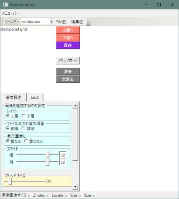Switch to the tab2 tab
Image resolution: width=179 pixels, height=199 pixels.
[x=35, y=98]
